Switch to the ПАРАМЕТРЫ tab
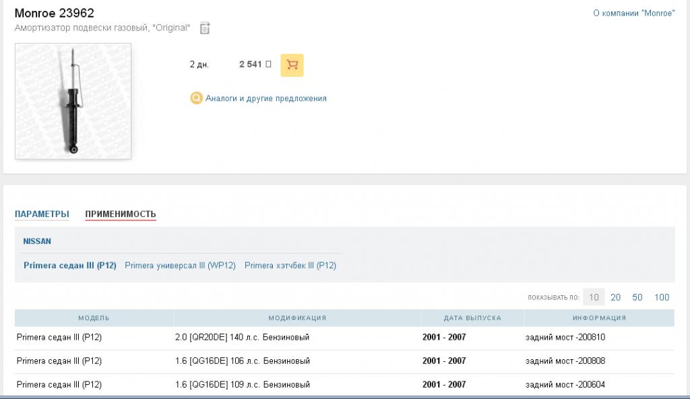Viewport: 690px width, 399px height. pos(42,214)
